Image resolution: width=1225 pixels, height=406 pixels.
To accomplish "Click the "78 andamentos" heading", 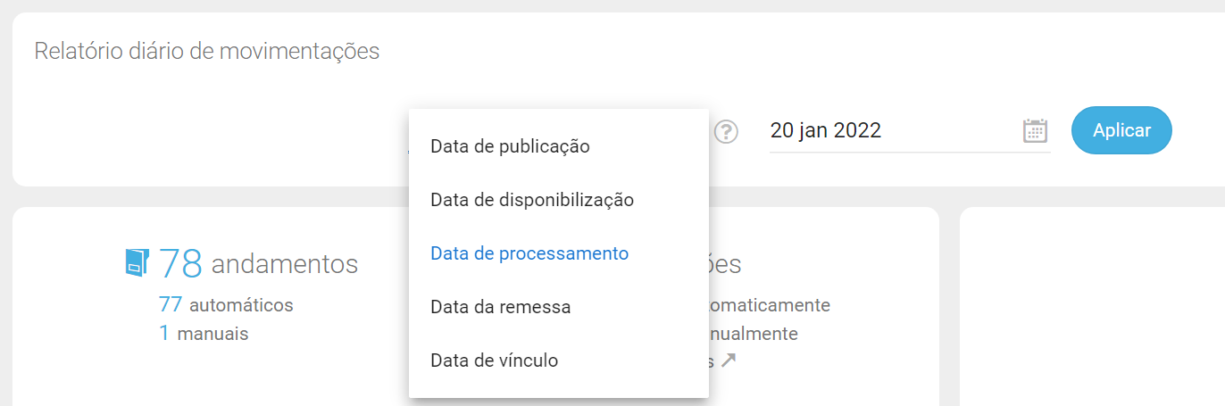I will coord(258,263).
